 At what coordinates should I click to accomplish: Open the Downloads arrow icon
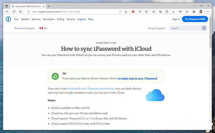point(173,12)
